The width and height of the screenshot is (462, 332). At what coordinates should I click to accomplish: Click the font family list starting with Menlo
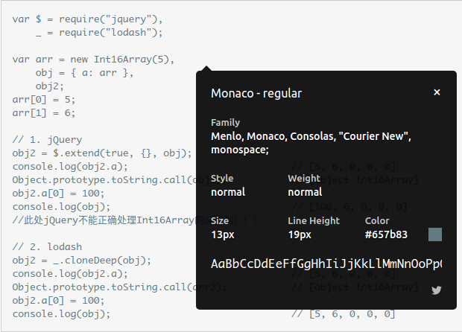pos(311,143)
